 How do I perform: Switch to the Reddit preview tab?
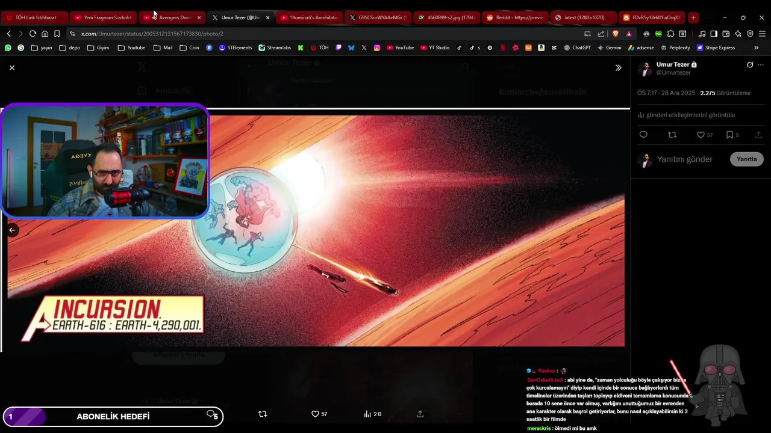click(x=516, y=17)
